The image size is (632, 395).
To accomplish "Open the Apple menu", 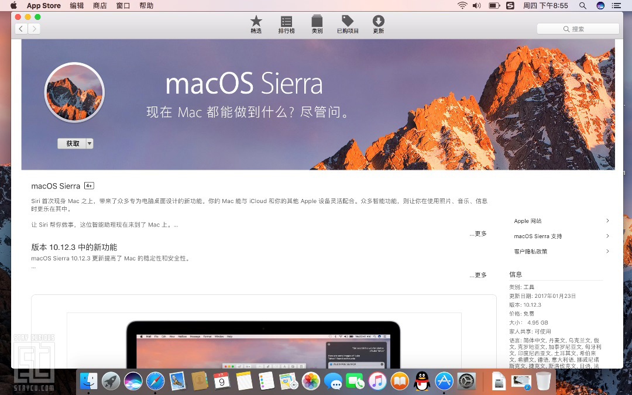I will pyautogui.click(x=13, y=6).
